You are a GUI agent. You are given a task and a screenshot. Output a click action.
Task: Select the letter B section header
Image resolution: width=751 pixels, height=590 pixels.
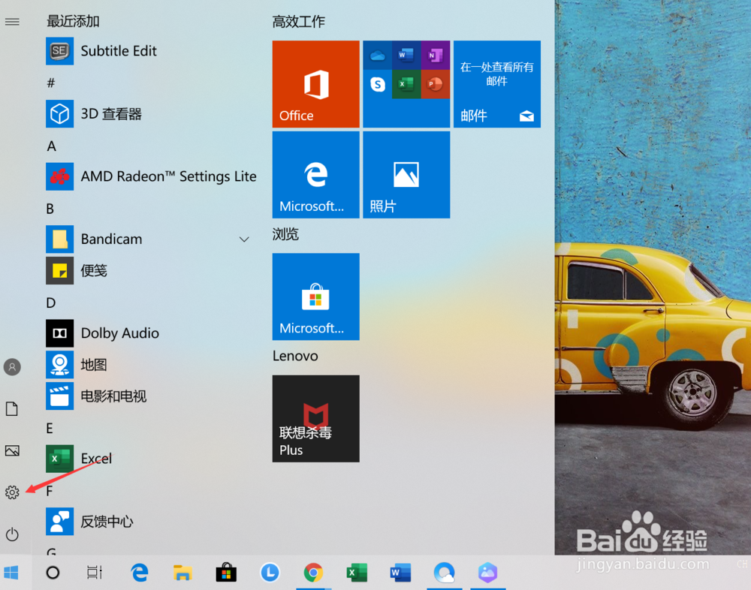[50, 208]
